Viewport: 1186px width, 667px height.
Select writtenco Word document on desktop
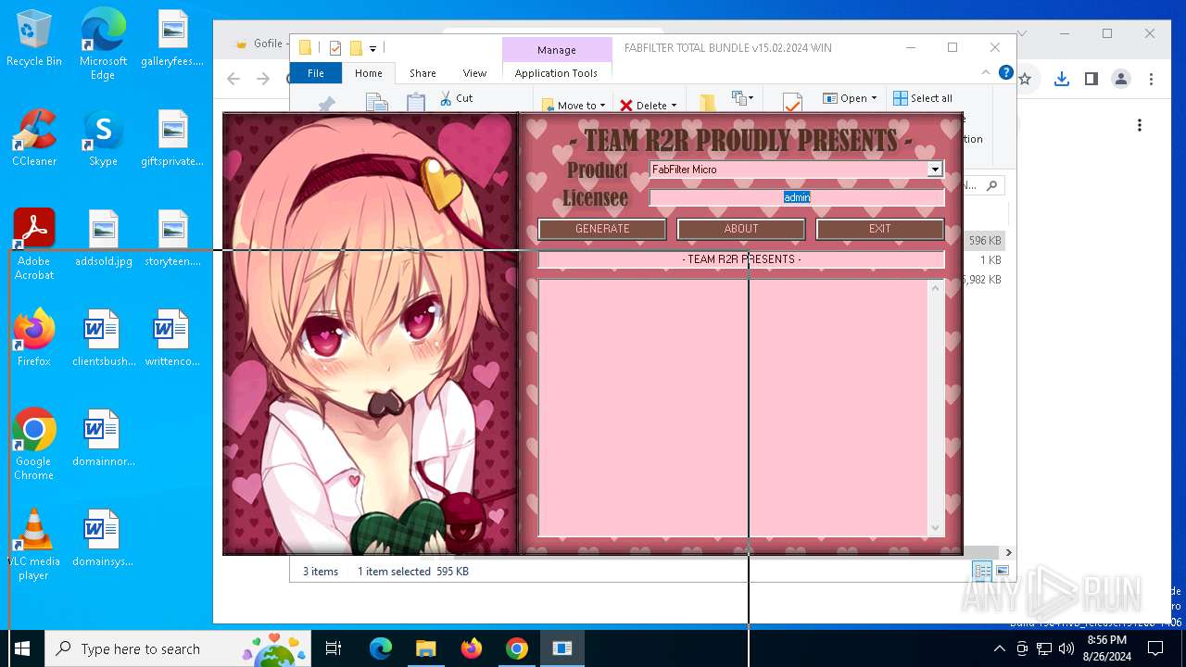172,337
